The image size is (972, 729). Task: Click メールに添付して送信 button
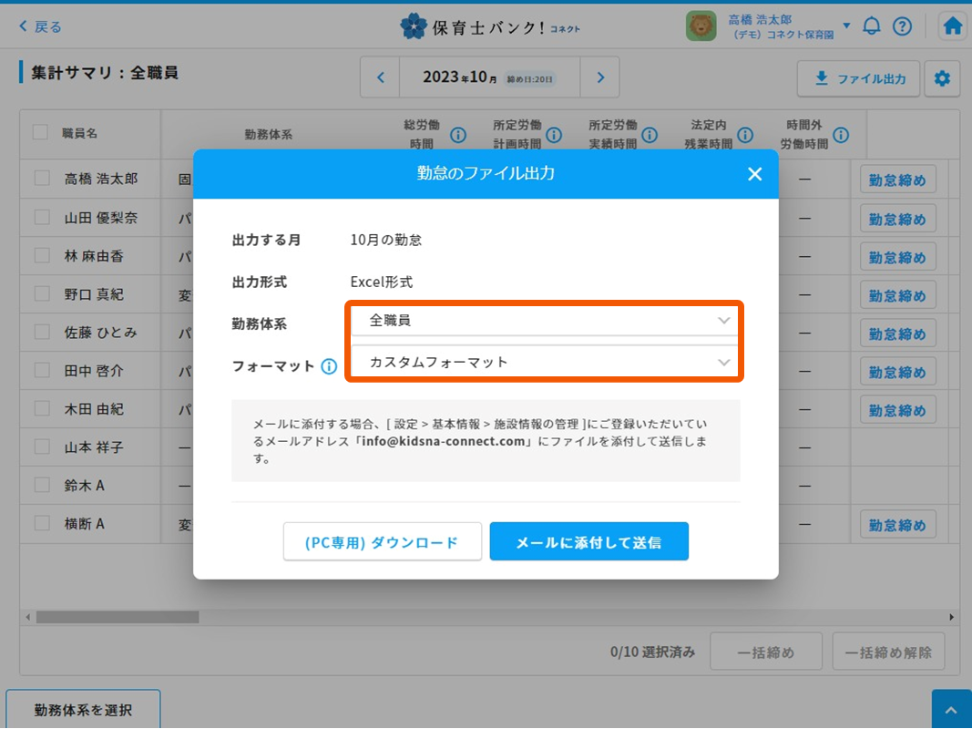588,542
